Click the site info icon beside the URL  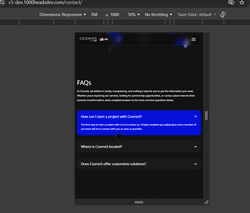point(2,2)
